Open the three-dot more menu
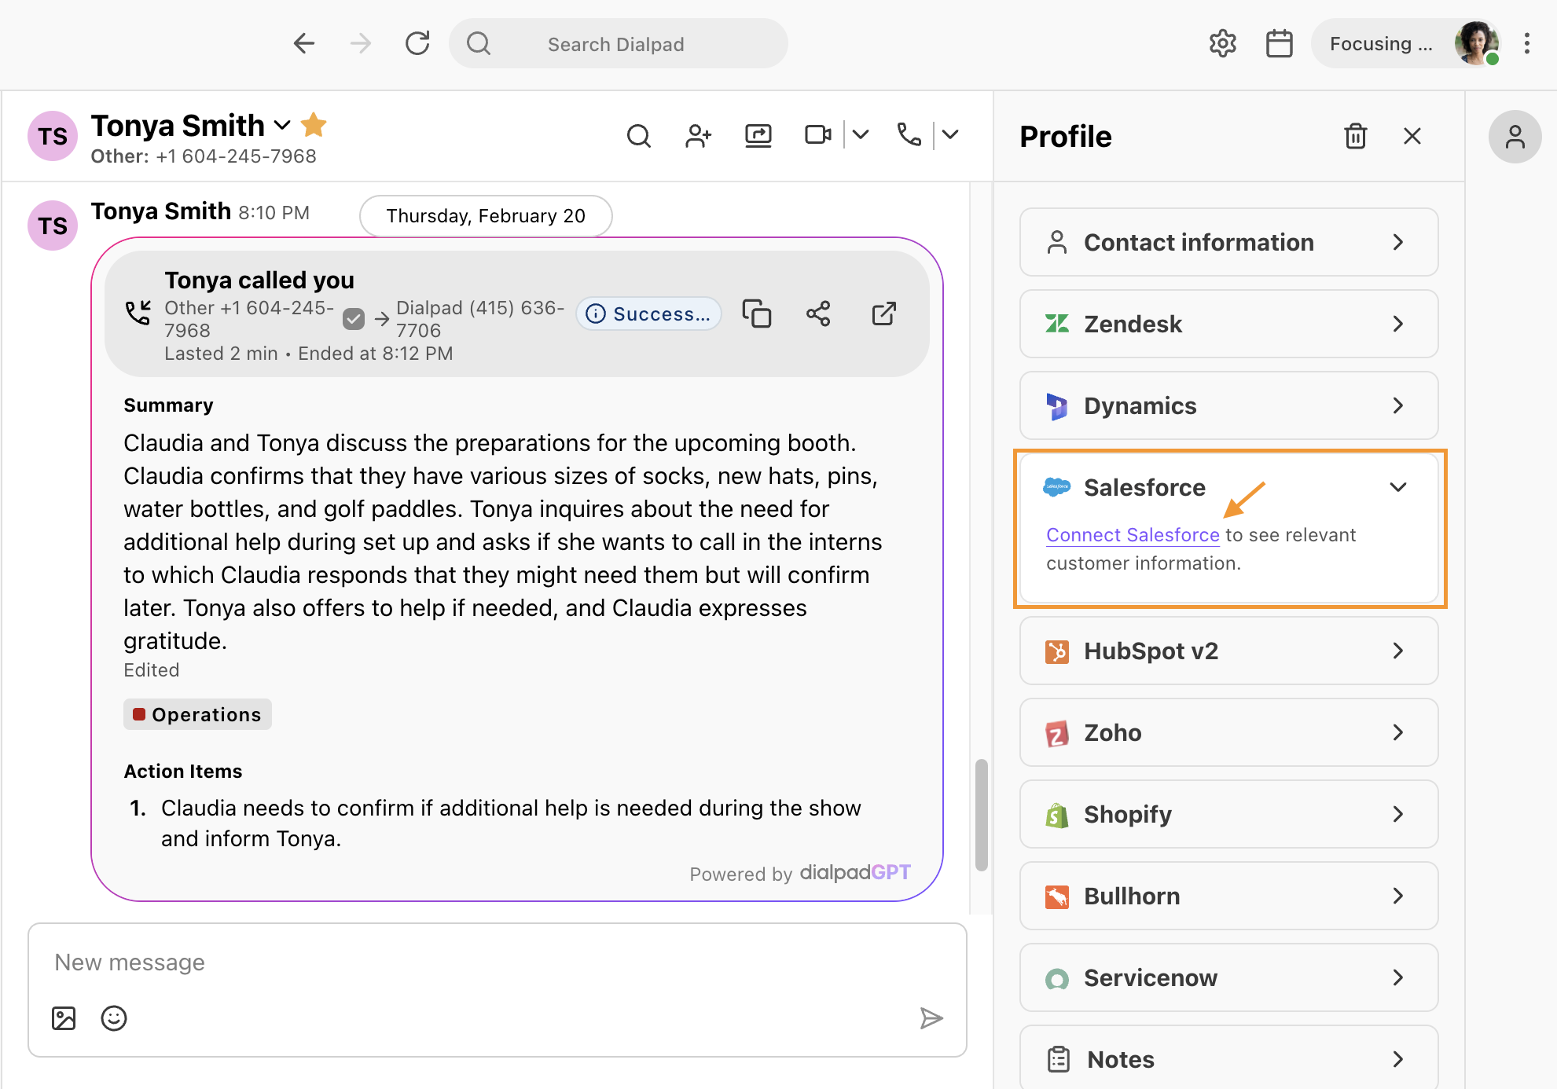This screenshot has height=1089, width=1557. [1526, 43]
